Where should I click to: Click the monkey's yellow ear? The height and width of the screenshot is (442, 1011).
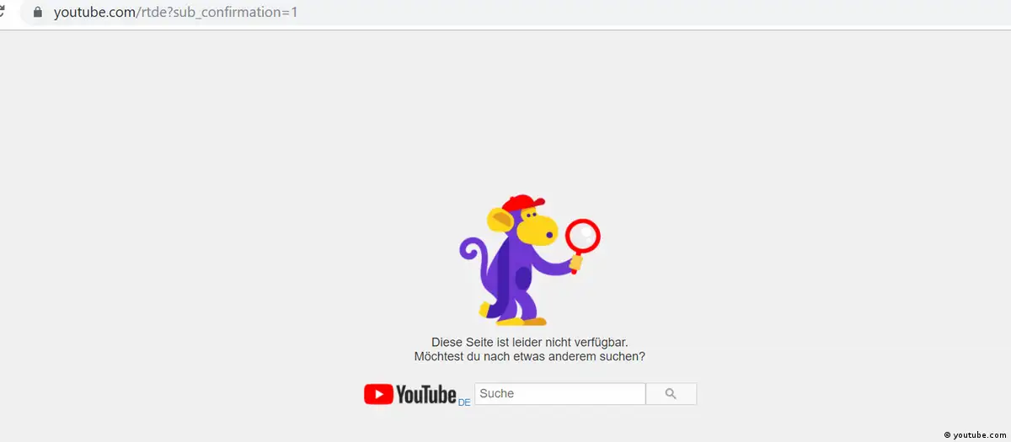502,222
